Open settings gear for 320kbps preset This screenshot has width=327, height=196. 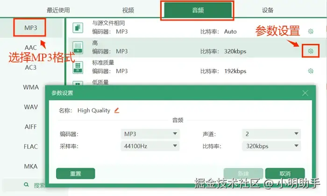[311, 51]
